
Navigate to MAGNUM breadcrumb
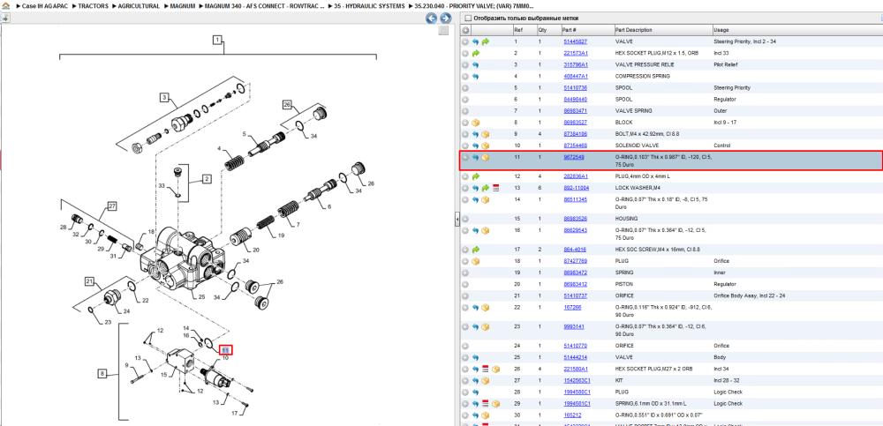(x=183, y=5)
